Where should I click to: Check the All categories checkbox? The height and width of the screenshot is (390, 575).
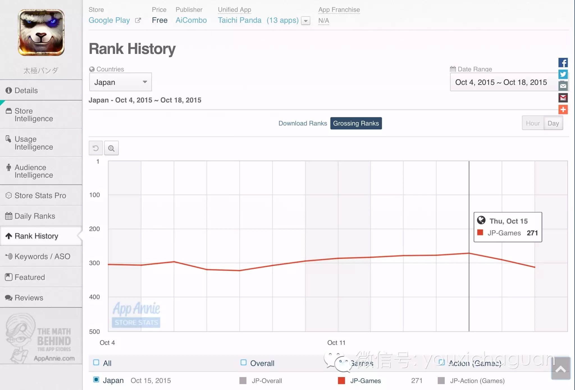coord(96,362)
